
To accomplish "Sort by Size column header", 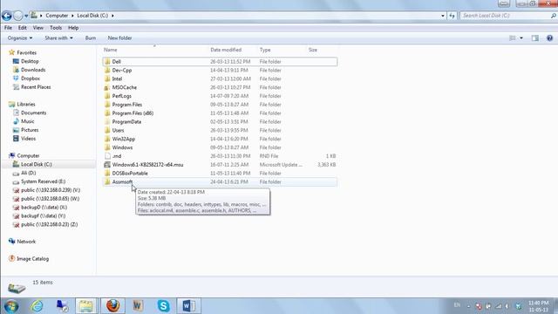I will (313, 50).
